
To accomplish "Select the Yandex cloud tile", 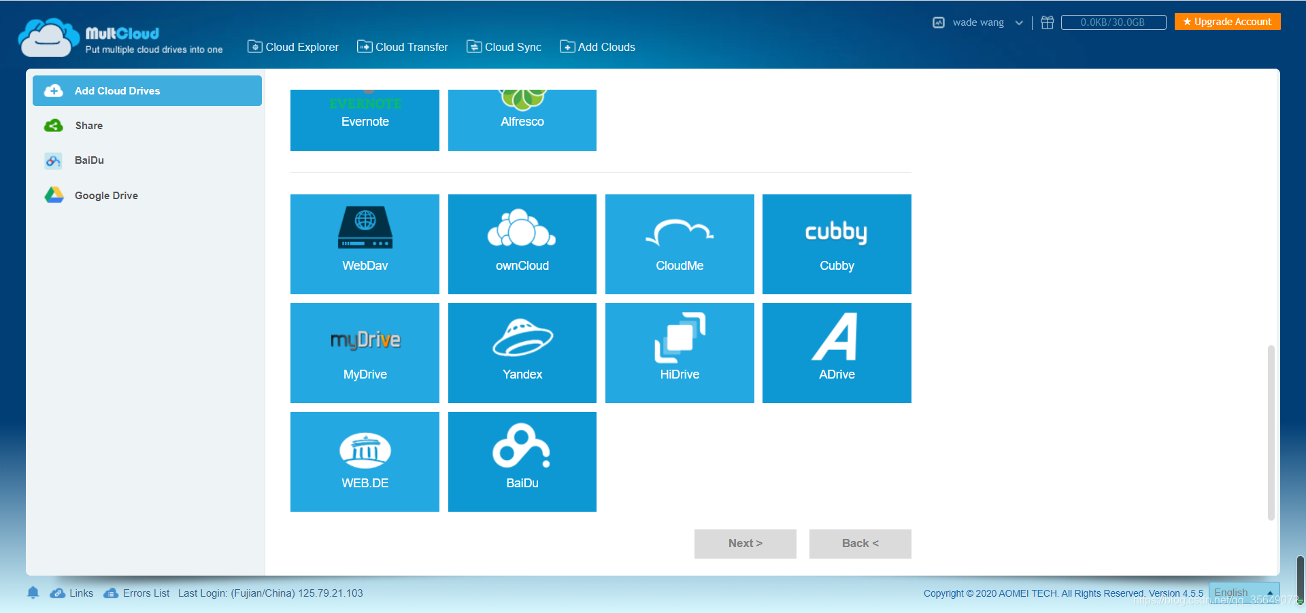I will (x=522, y=353).
